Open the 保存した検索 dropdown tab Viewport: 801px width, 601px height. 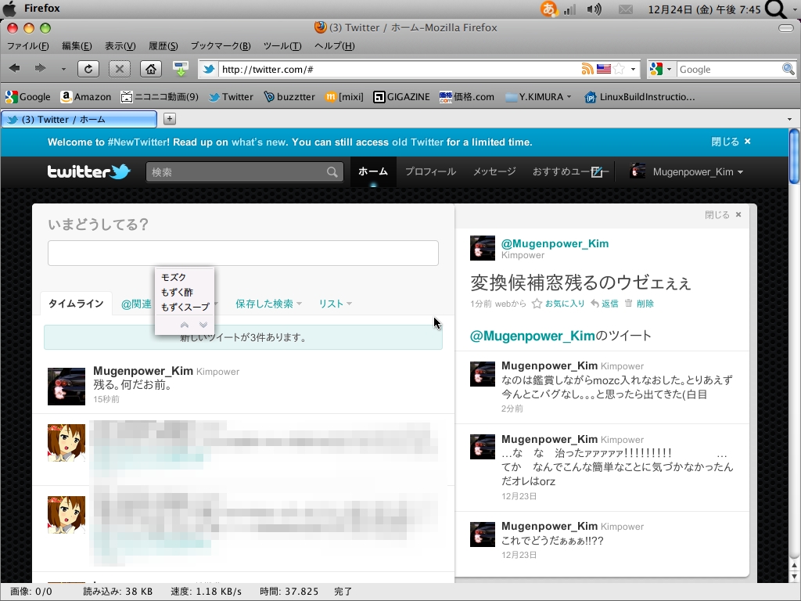click(269, 304)
